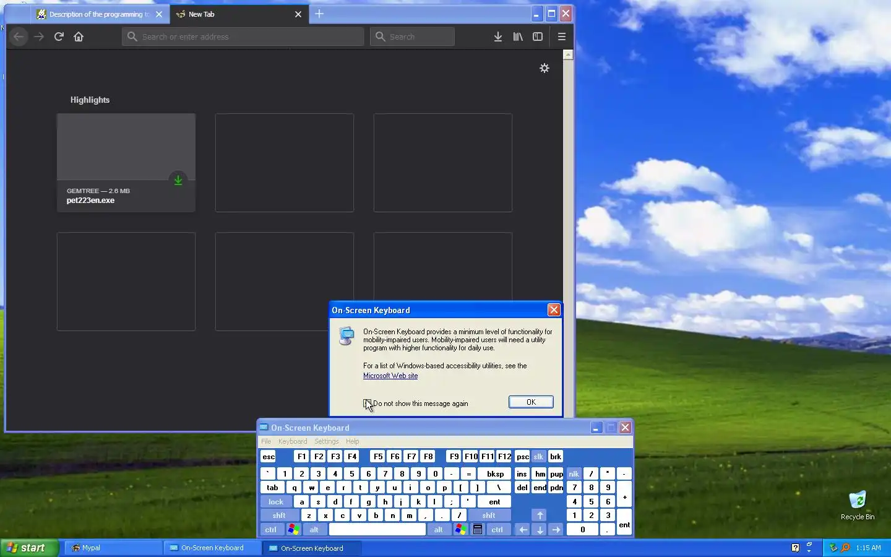Click the 'psc' print screen key
The height and width of the screenshot is (557, 891).
click(x=522, y=457)
